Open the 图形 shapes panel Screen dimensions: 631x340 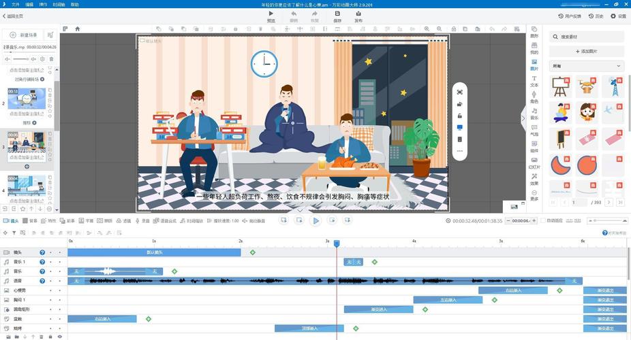(x=534, y=32)
